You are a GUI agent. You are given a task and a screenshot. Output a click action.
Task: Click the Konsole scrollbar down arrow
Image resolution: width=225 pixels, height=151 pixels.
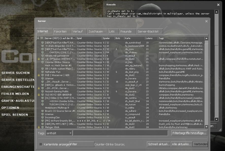click(x=217, y=119)
